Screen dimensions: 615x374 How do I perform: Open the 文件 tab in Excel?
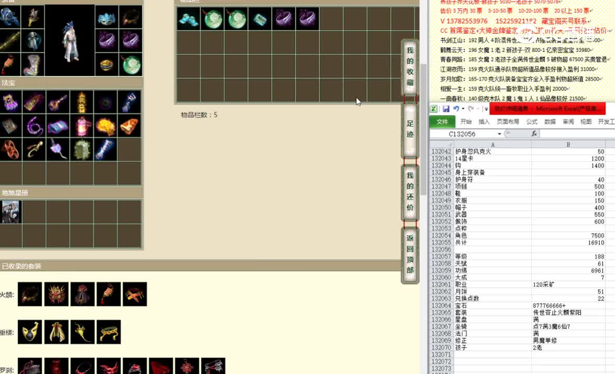[442, 122]
